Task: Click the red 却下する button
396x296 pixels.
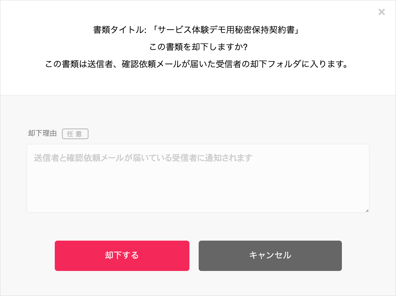Action: (x=122, y=256)
